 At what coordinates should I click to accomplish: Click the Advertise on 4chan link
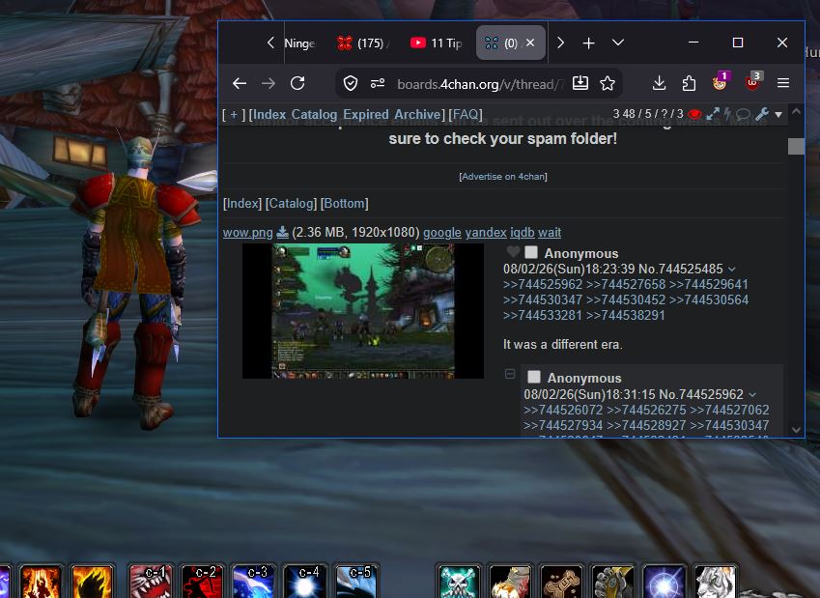503,177
